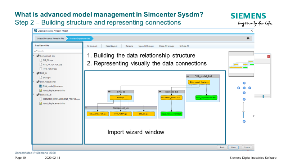Click the EHA_model_final.ame file icon
The height and width of the screenshot is (162, 288).
[x=41, y=86]
